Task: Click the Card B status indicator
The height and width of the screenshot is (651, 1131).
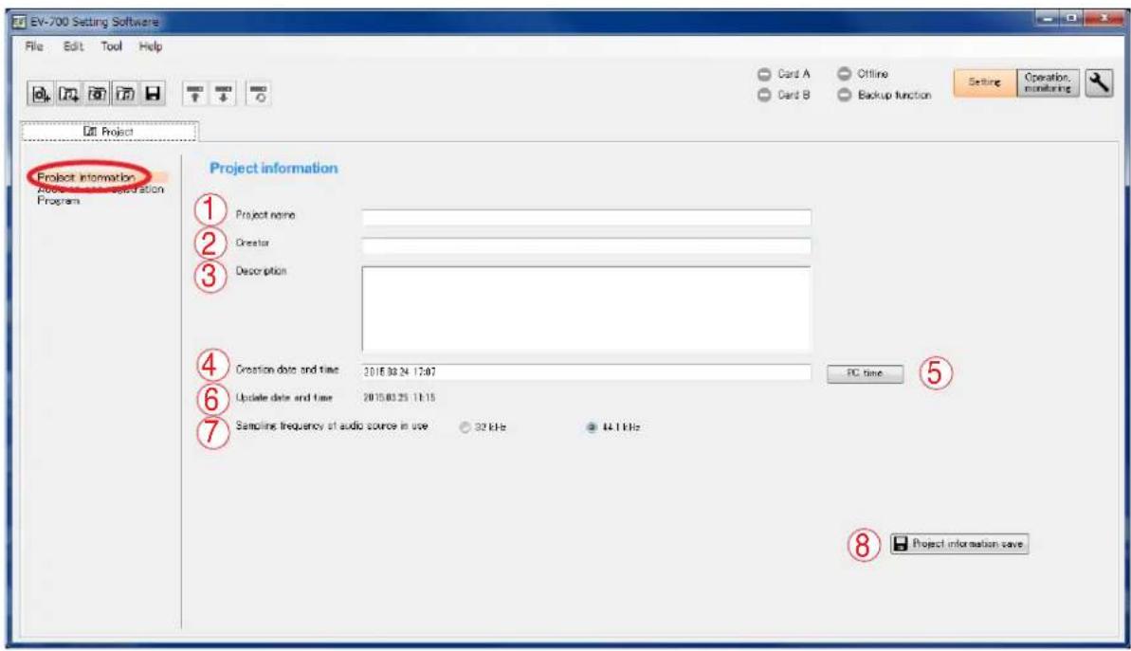Action: (784, 95)
